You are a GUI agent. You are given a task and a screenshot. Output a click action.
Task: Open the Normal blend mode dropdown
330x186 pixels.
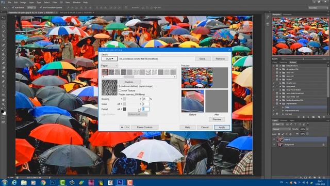coord(282,129)
